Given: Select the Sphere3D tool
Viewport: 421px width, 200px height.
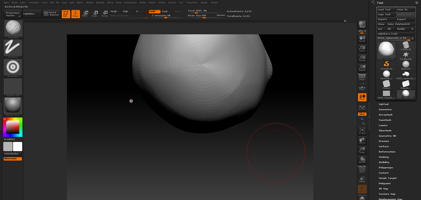Looking at the screenshot, I should [406, 66].
